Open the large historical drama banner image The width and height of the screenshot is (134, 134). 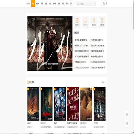[50, 44]
